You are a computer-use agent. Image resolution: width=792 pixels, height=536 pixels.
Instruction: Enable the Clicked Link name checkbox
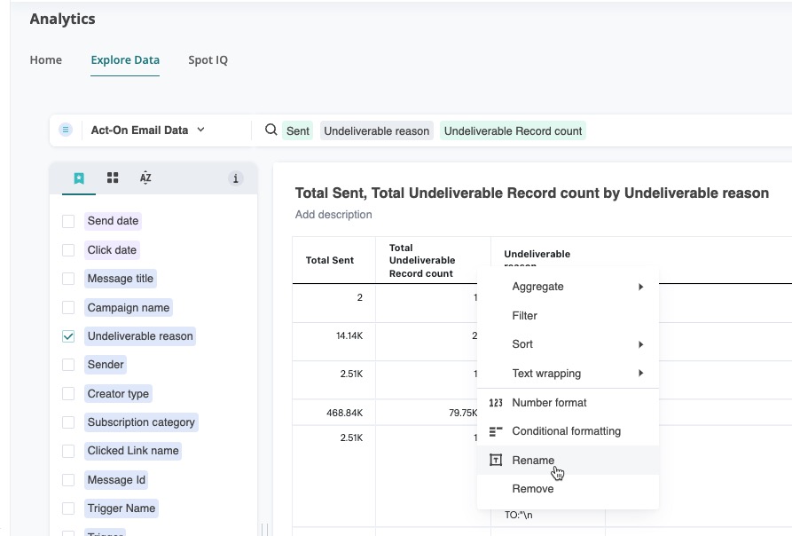click(68, 451)
